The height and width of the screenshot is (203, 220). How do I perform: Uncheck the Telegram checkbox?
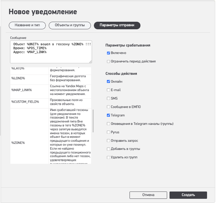[x=108, y=115]
